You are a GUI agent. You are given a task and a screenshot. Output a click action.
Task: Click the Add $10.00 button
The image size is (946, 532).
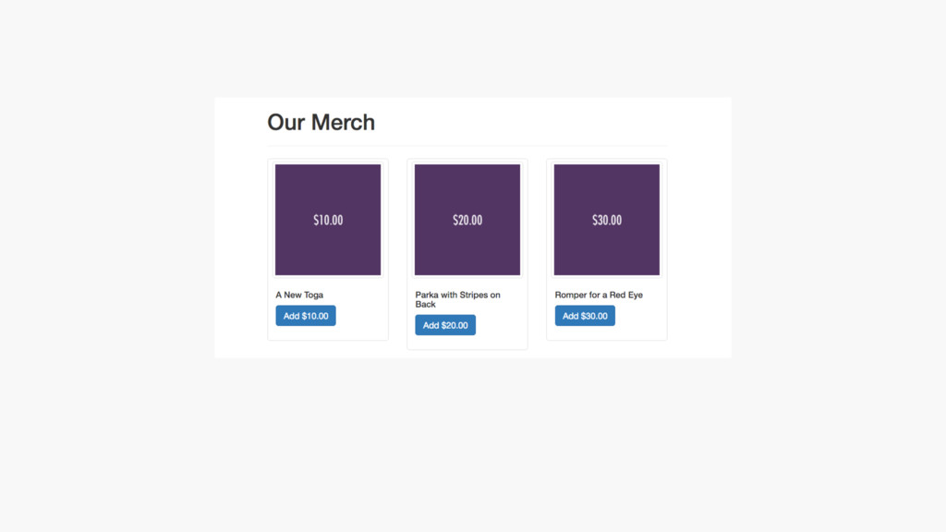click(x=306, y=316)
